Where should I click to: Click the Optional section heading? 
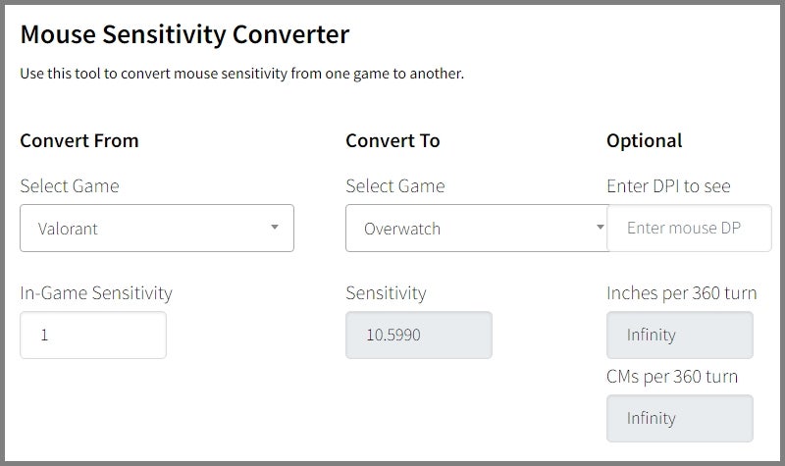(x=645, y=141)
